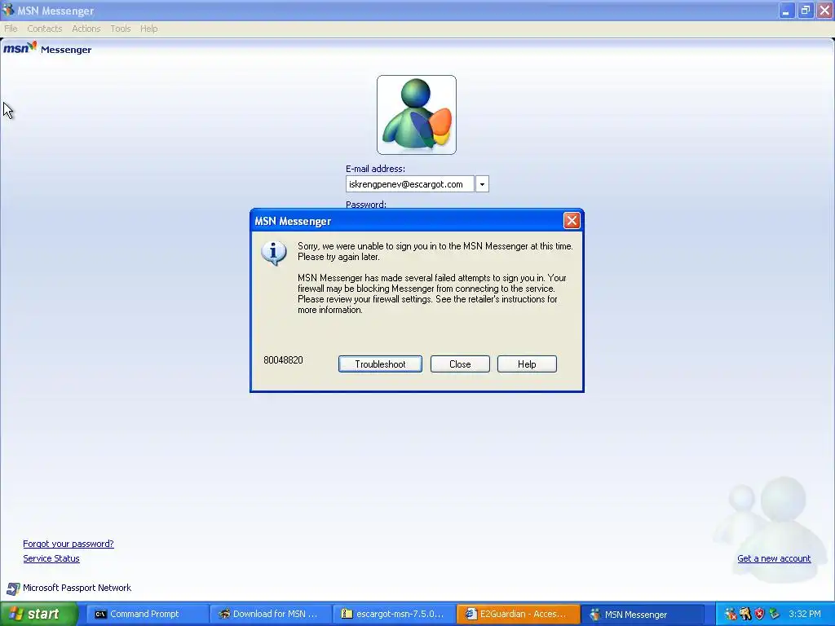Image resolution: width=835 pixels, height=626 pixels.
Task: Click the Troubleshoot button in the dialog
Action: [380, 364]
